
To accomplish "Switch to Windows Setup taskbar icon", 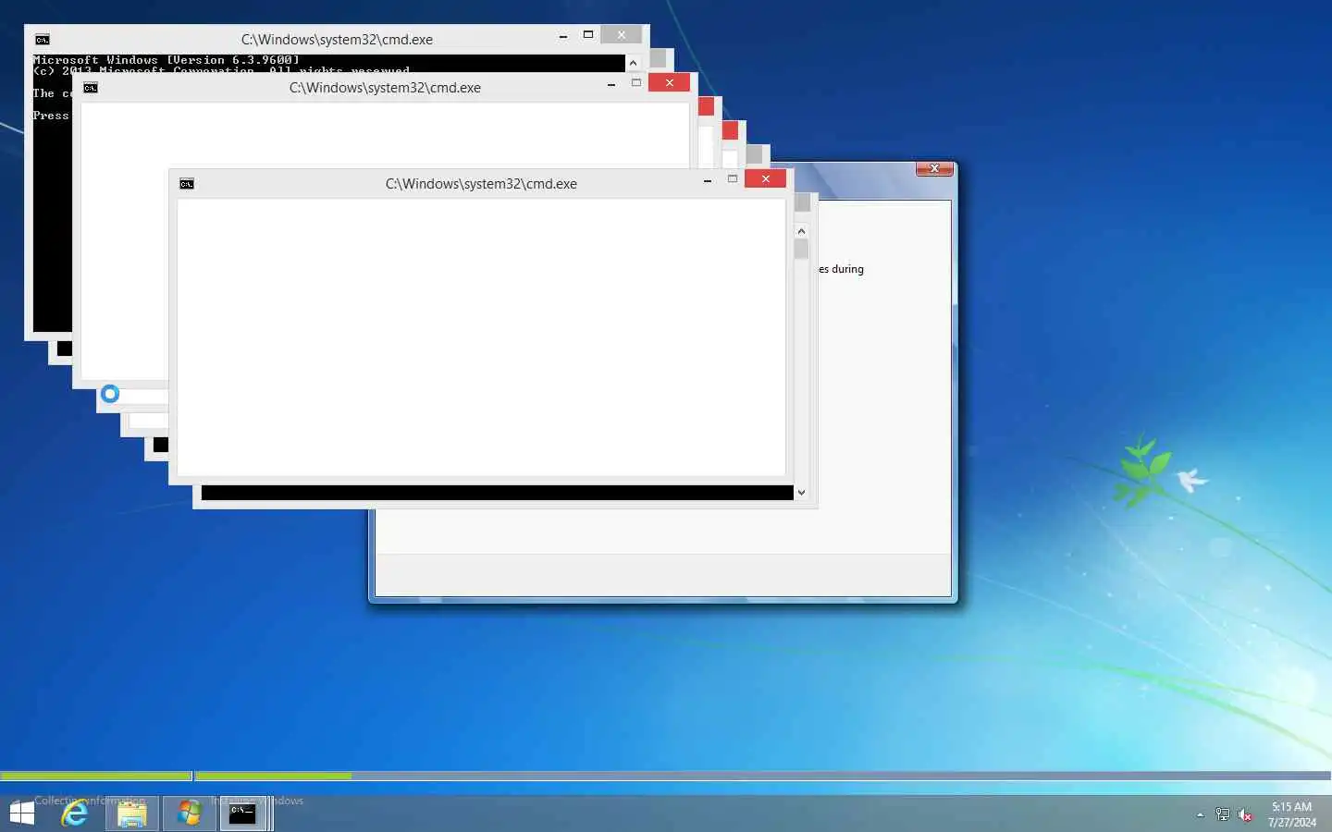I will 190,814.
